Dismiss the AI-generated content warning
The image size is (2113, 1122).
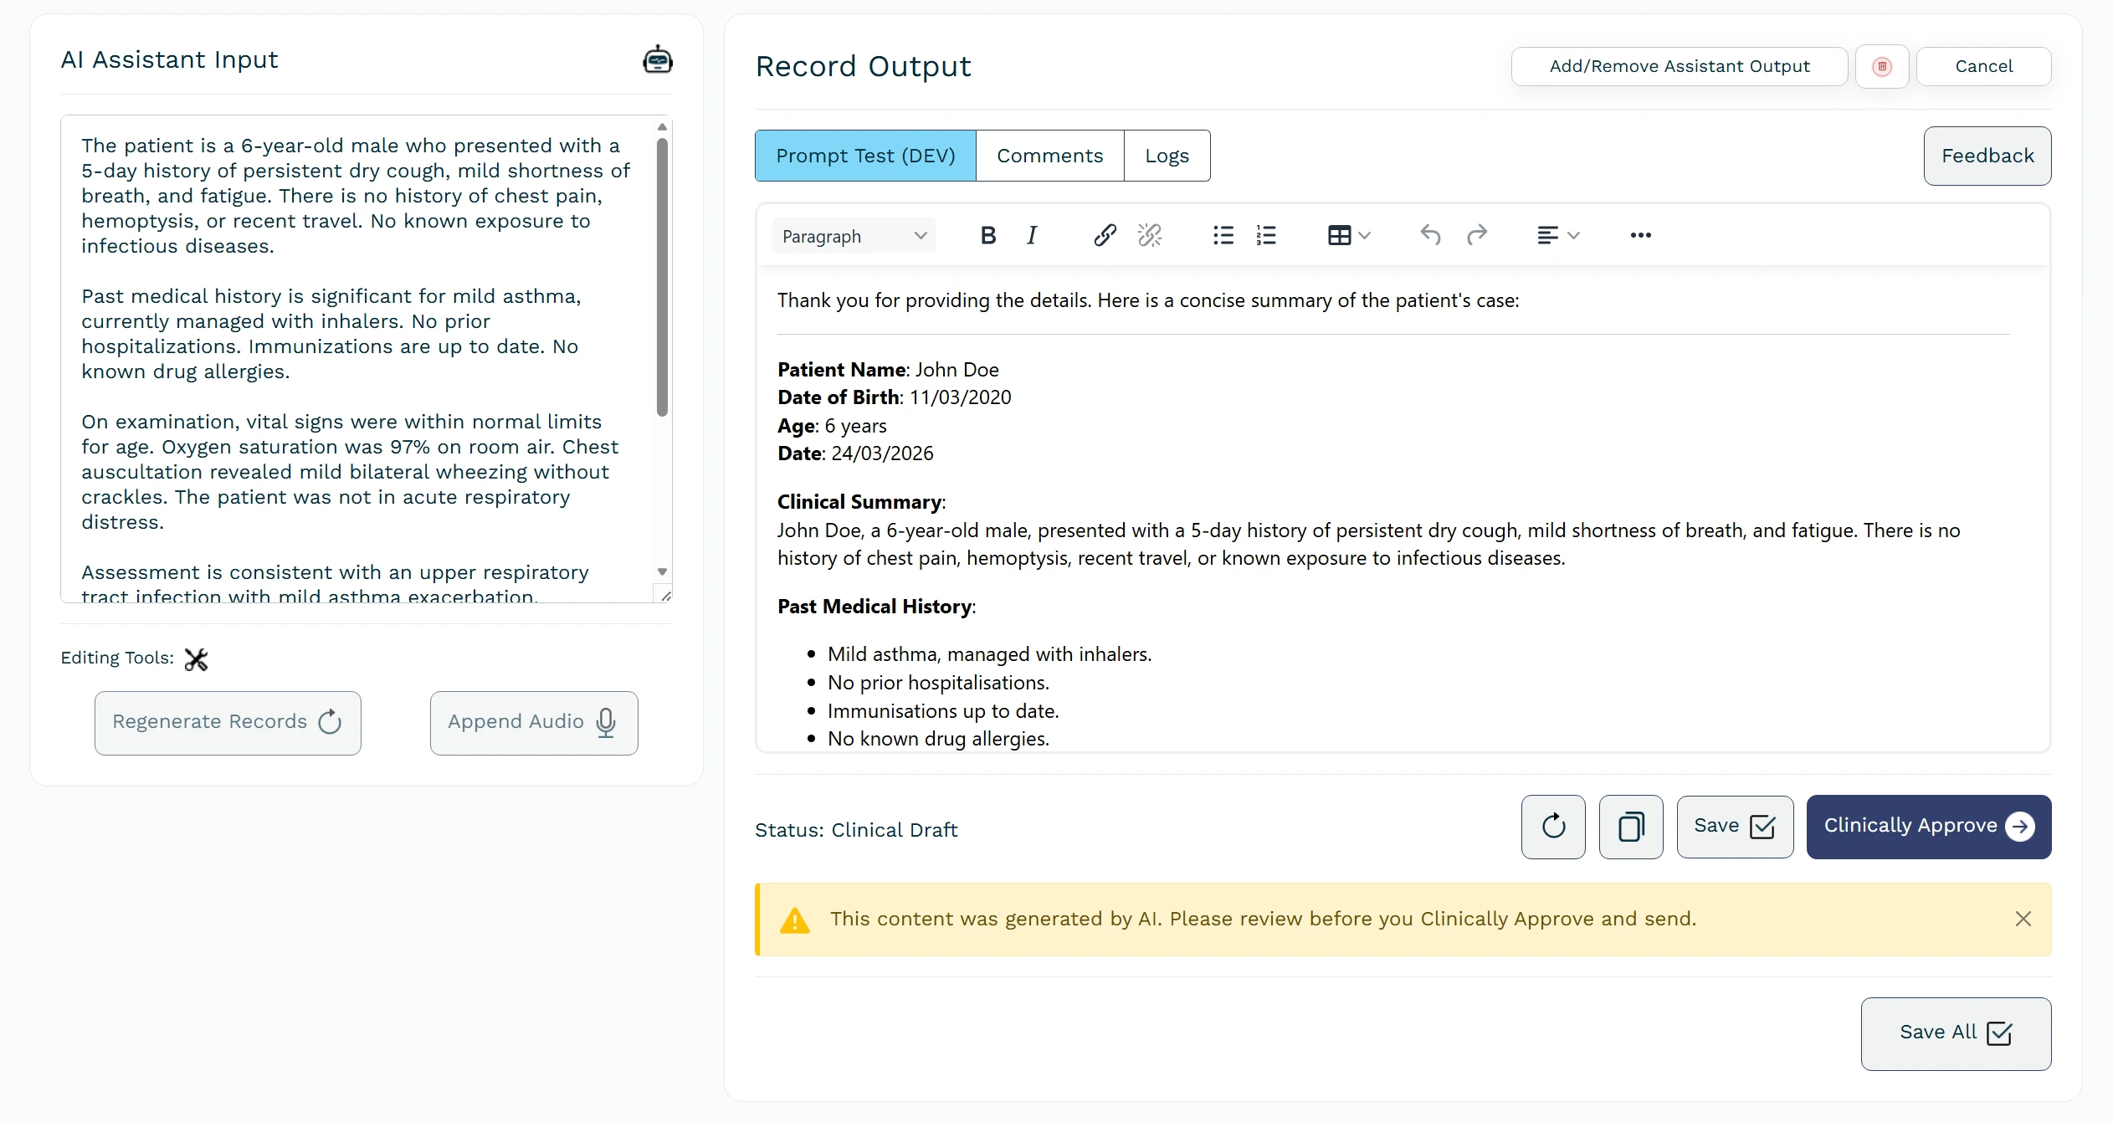[2023, 919]
